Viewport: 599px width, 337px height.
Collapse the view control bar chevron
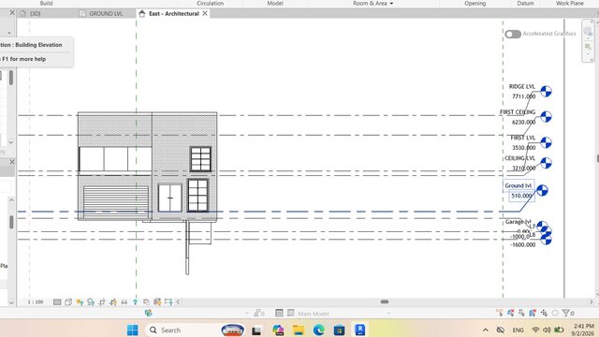tap(178, 301)
